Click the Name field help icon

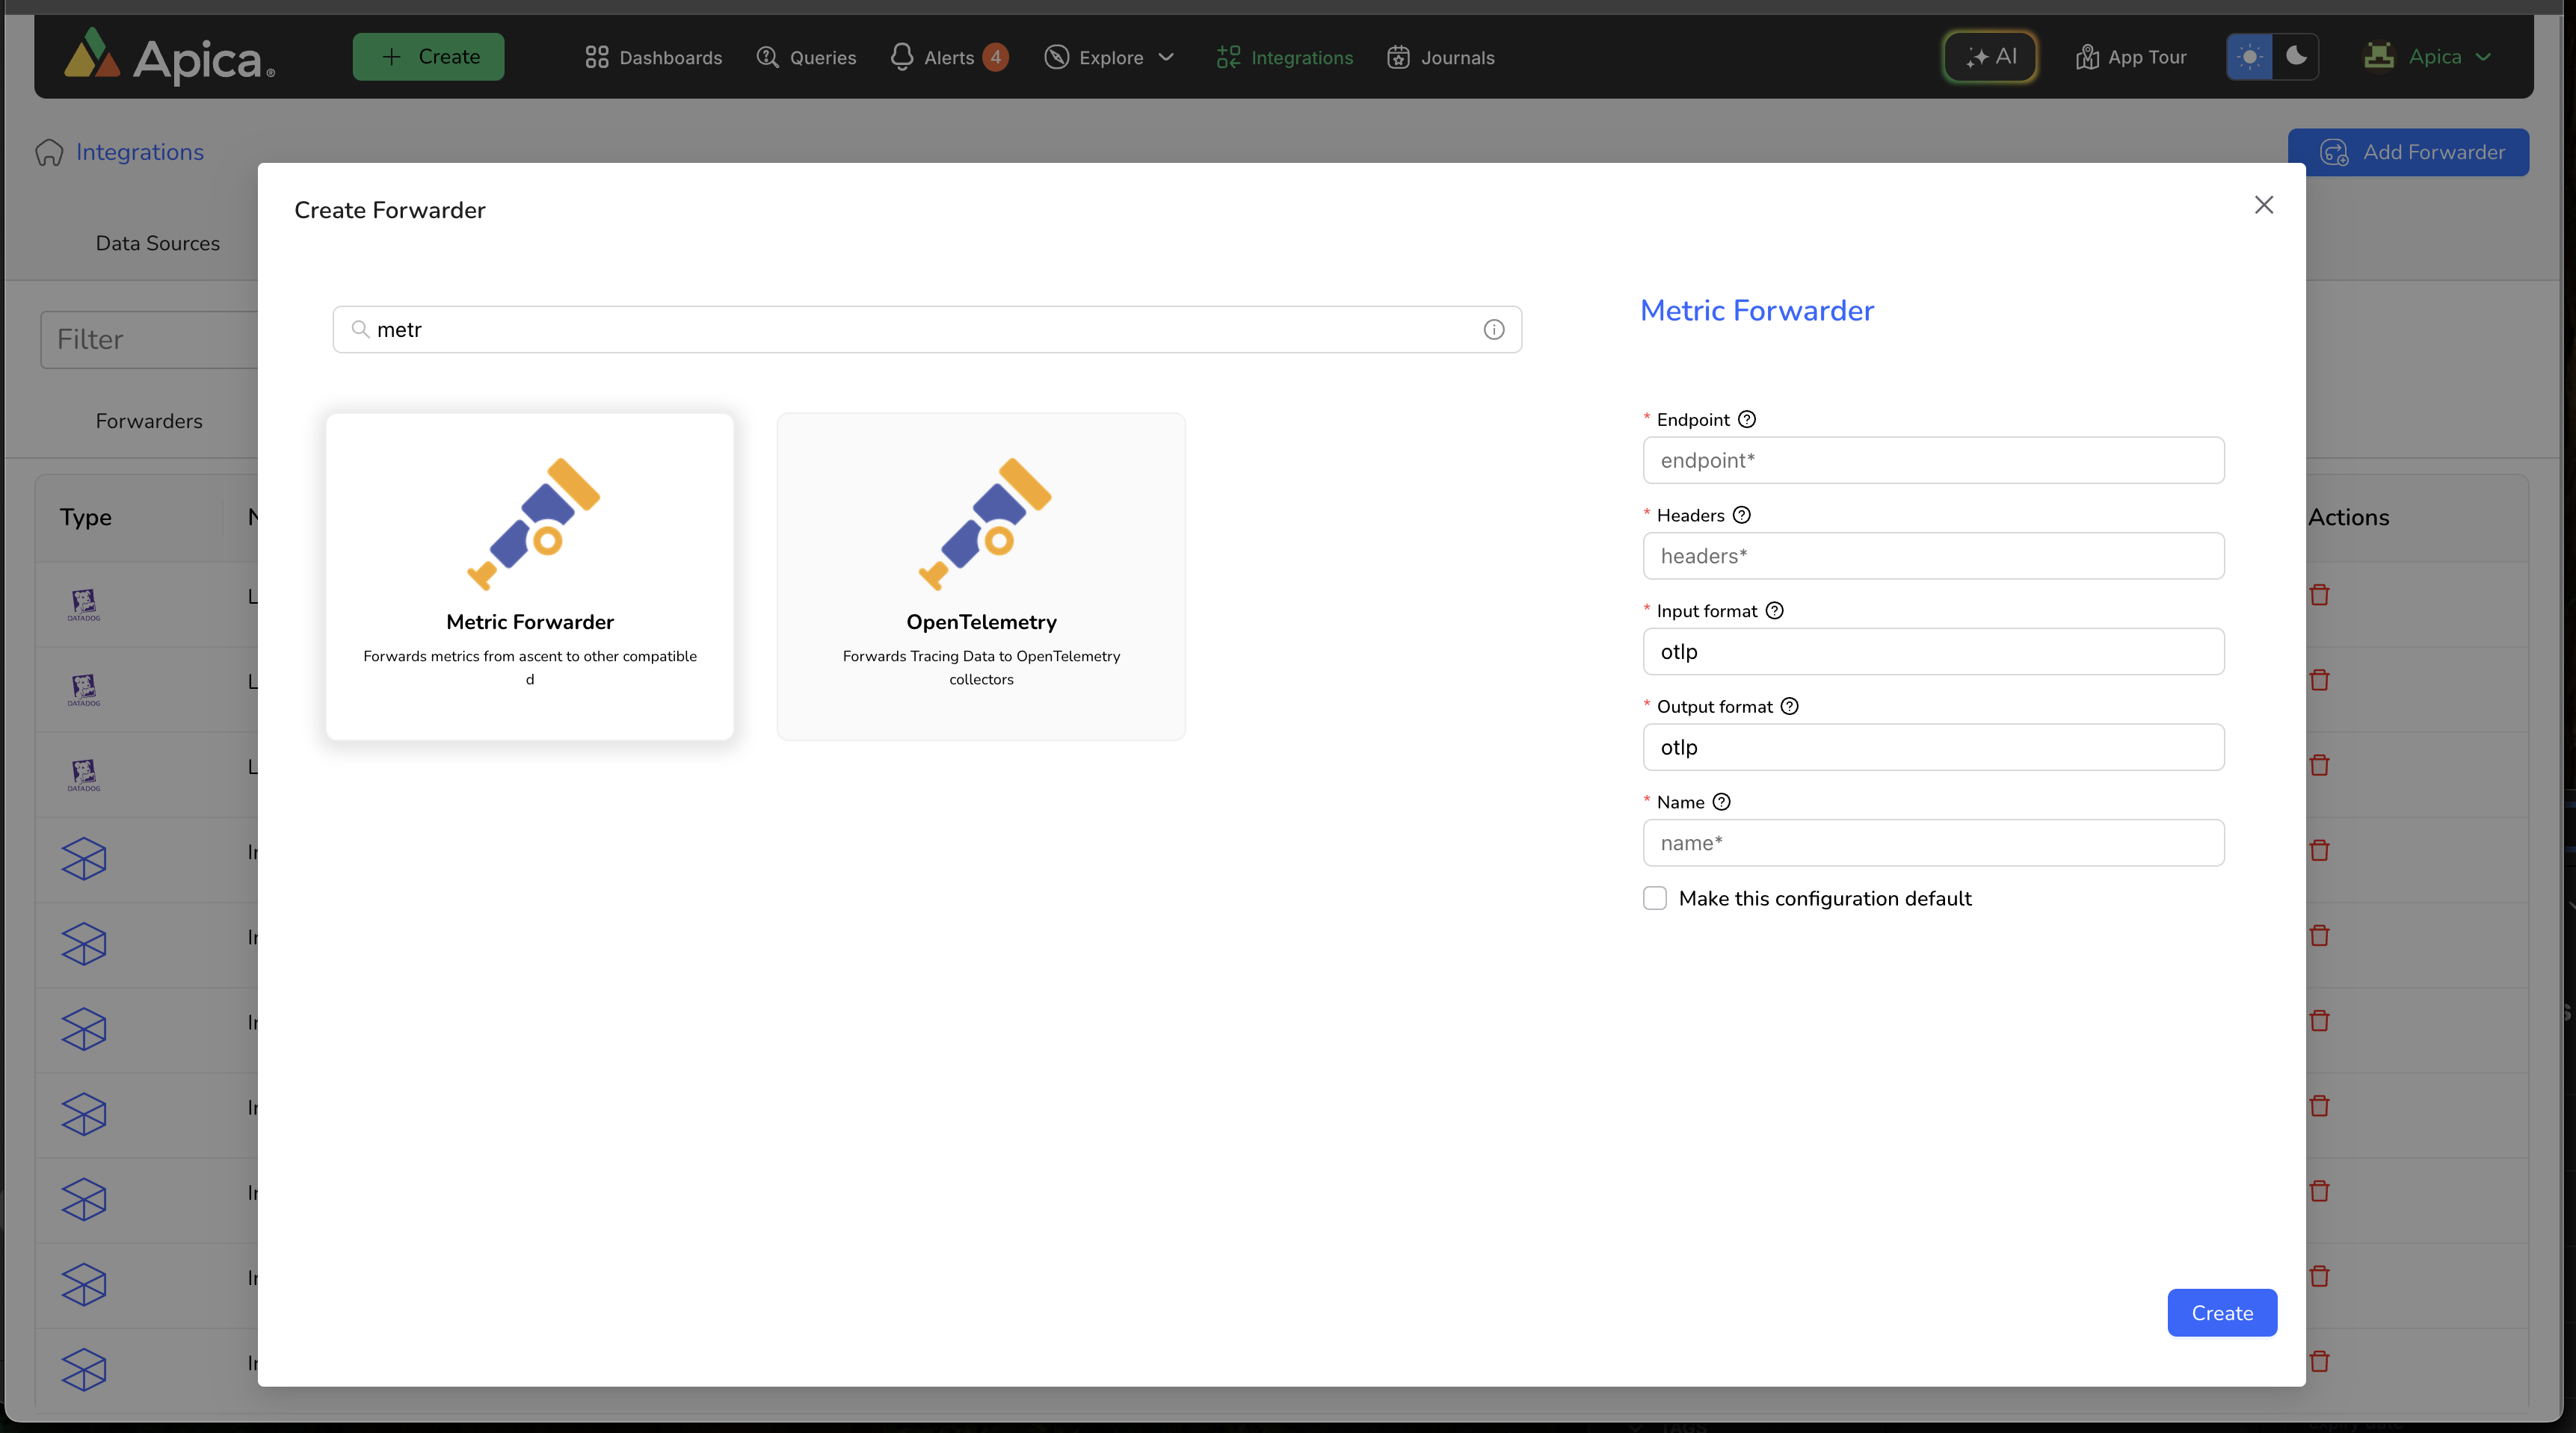1721,802
